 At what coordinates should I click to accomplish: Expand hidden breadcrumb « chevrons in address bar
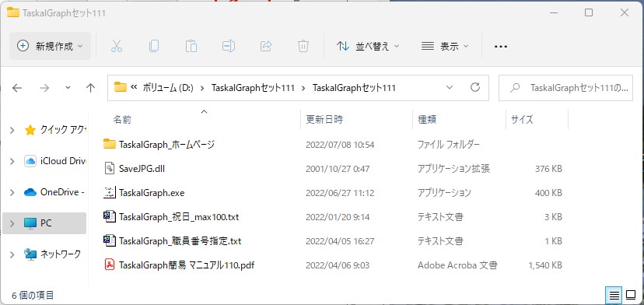point(134,87)
